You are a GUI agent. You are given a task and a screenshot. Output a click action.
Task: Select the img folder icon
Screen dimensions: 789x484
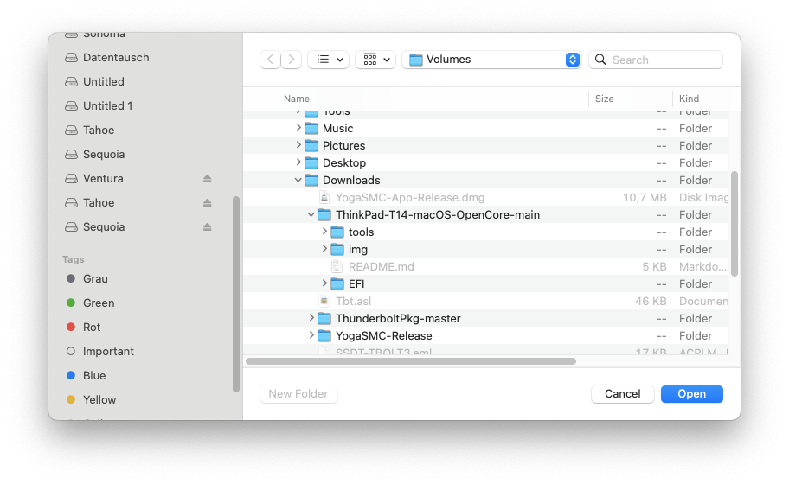(337, 249)
